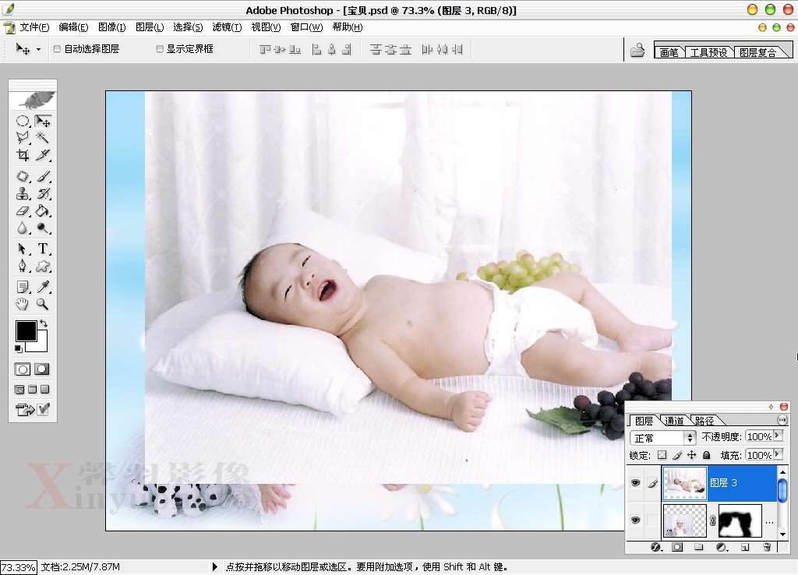Select the Move tool in toolbox
The image size is (798, 575).
[43, 121]
